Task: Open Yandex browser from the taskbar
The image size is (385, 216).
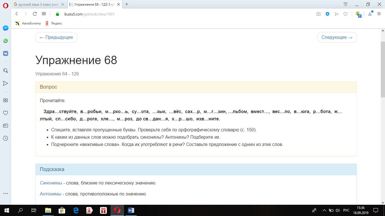Action: click(90, 210)
